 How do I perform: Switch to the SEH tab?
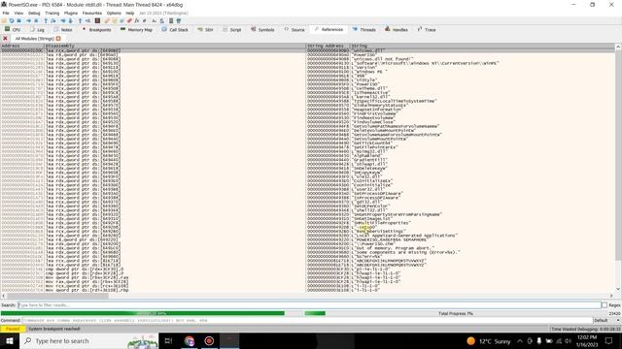(205, 30)
